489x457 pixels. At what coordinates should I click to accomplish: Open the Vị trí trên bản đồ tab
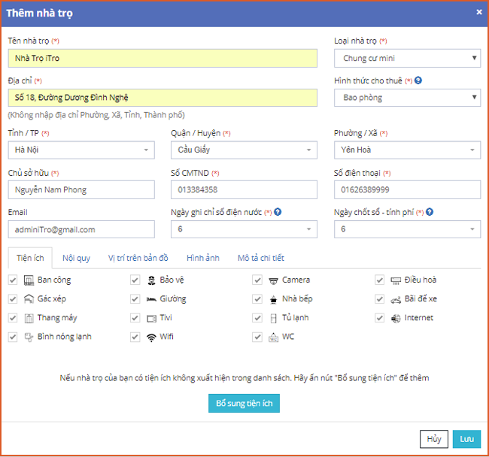138,258
